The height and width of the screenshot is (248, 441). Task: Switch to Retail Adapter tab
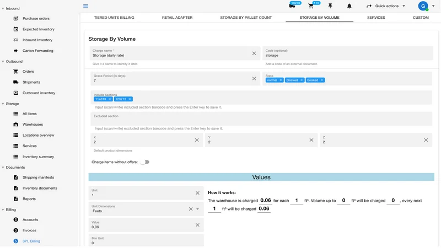tap(177, 18)
